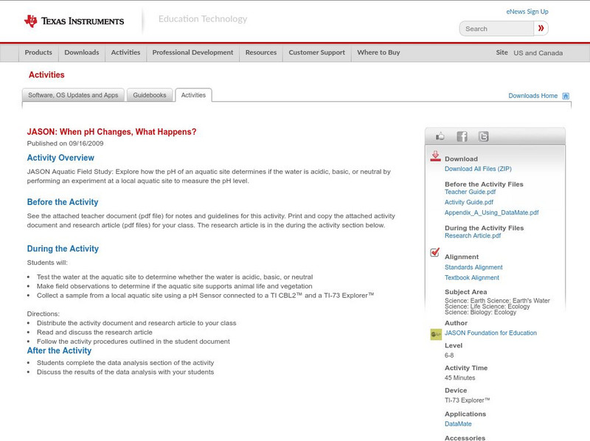Open the Professional Development menu

tap(192, 52)
